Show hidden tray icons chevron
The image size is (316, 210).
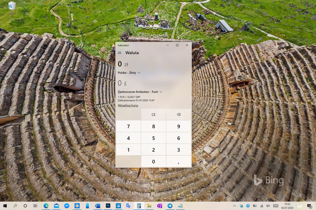tap(234, 206)
